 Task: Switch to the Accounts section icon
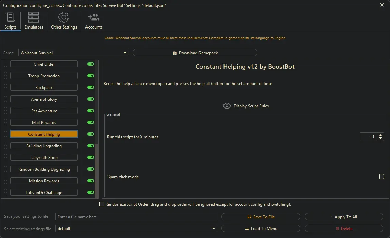click(93, 17)
